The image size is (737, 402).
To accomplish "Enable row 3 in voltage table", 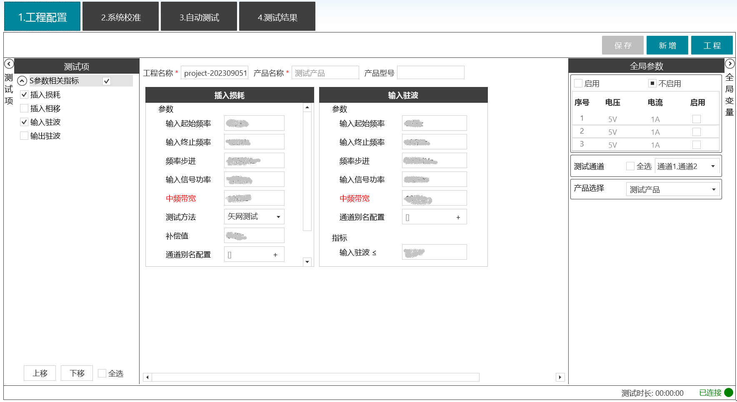I will [697, 145].
